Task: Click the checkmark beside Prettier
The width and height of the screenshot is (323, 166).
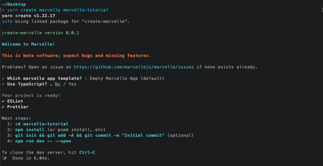Action: click(3, 107)
